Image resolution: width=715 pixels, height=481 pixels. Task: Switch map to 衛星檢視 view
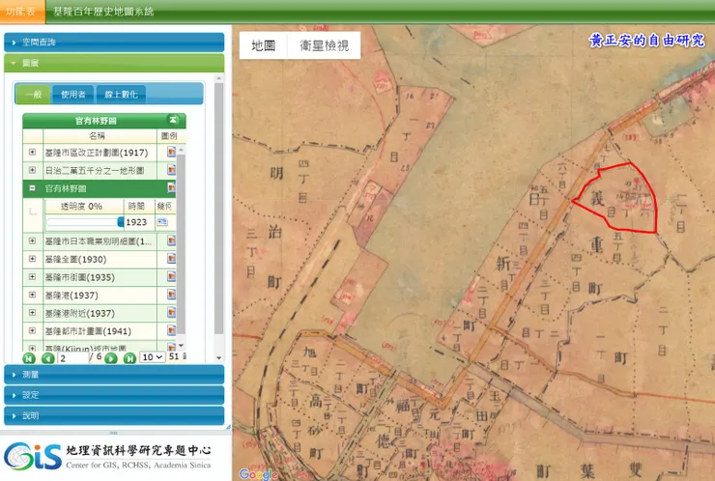pyautogui.click(x=324, y=45)
